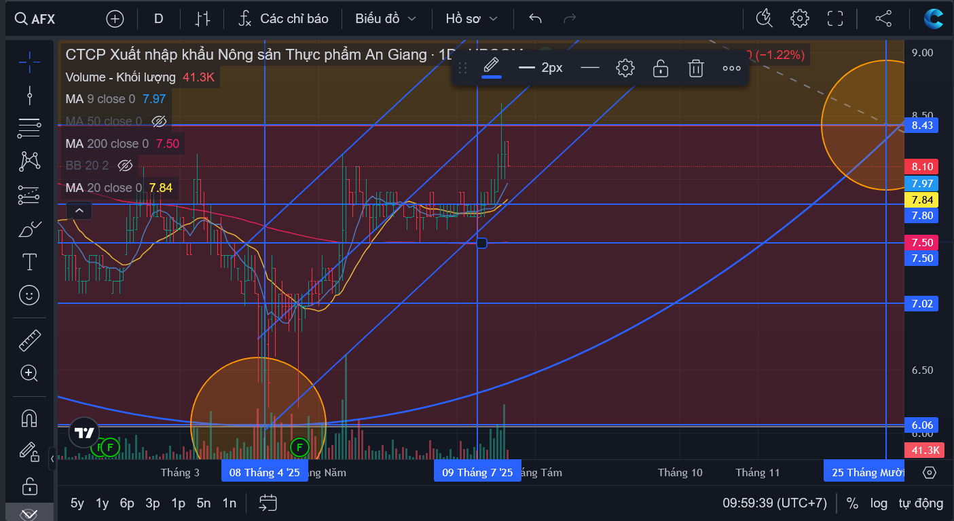Viewport: 954px width, 521px height.
Task: Click the 8.43 price level label
Action: 922,126
